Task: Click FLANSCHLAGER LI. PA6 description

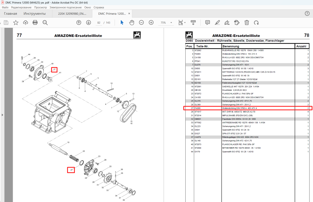Action: pos(238,94)
